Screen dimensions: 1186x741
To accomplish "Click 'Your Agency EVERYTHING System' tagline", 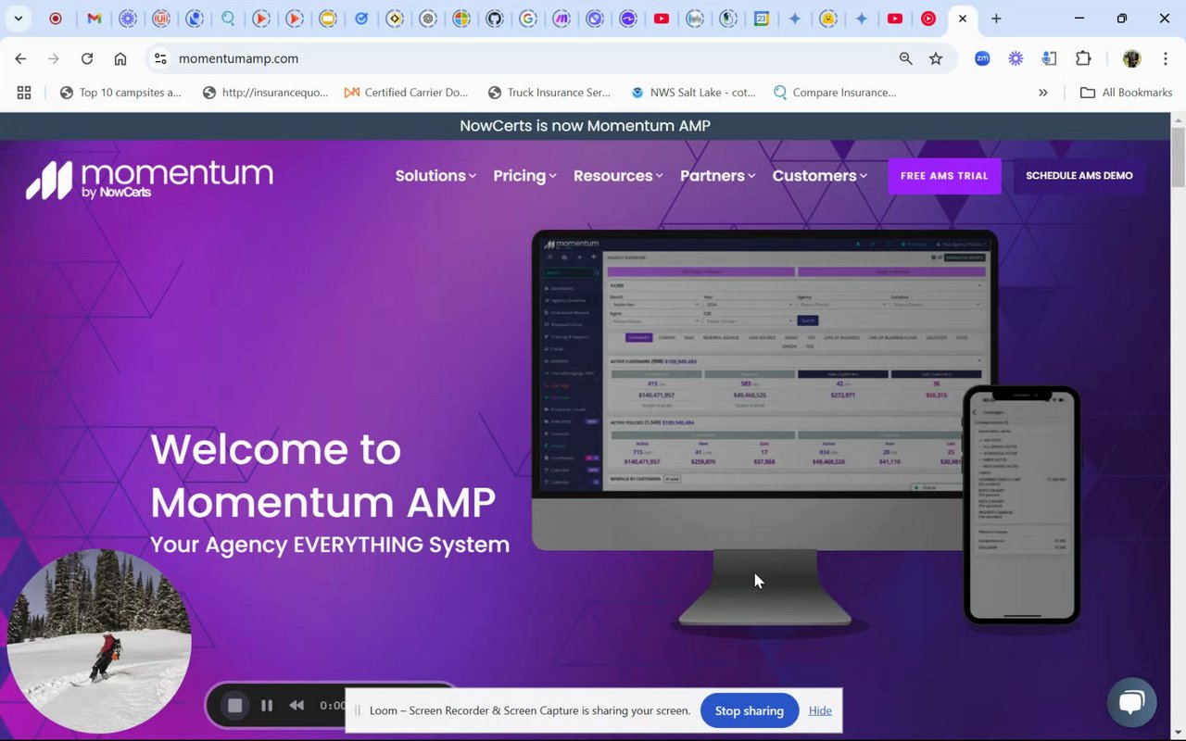I will point(330,545).
